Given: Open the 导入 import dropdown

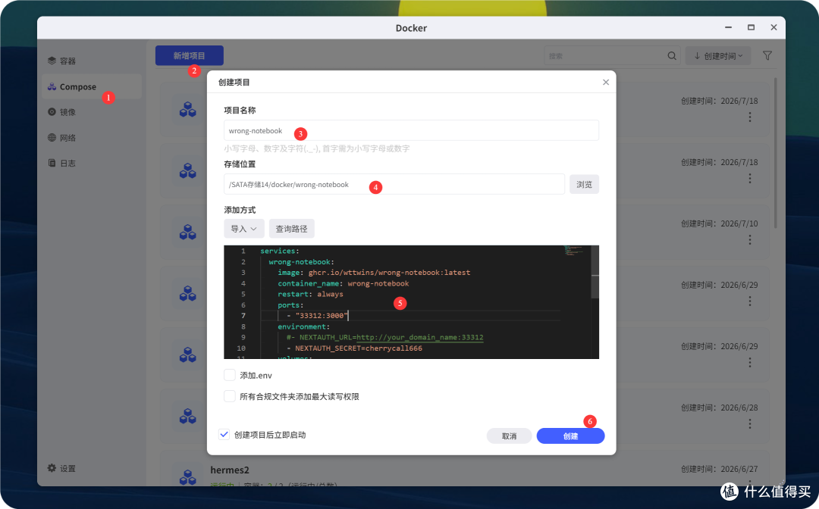Looking at the screenshot, I should (x=244, y=229).
